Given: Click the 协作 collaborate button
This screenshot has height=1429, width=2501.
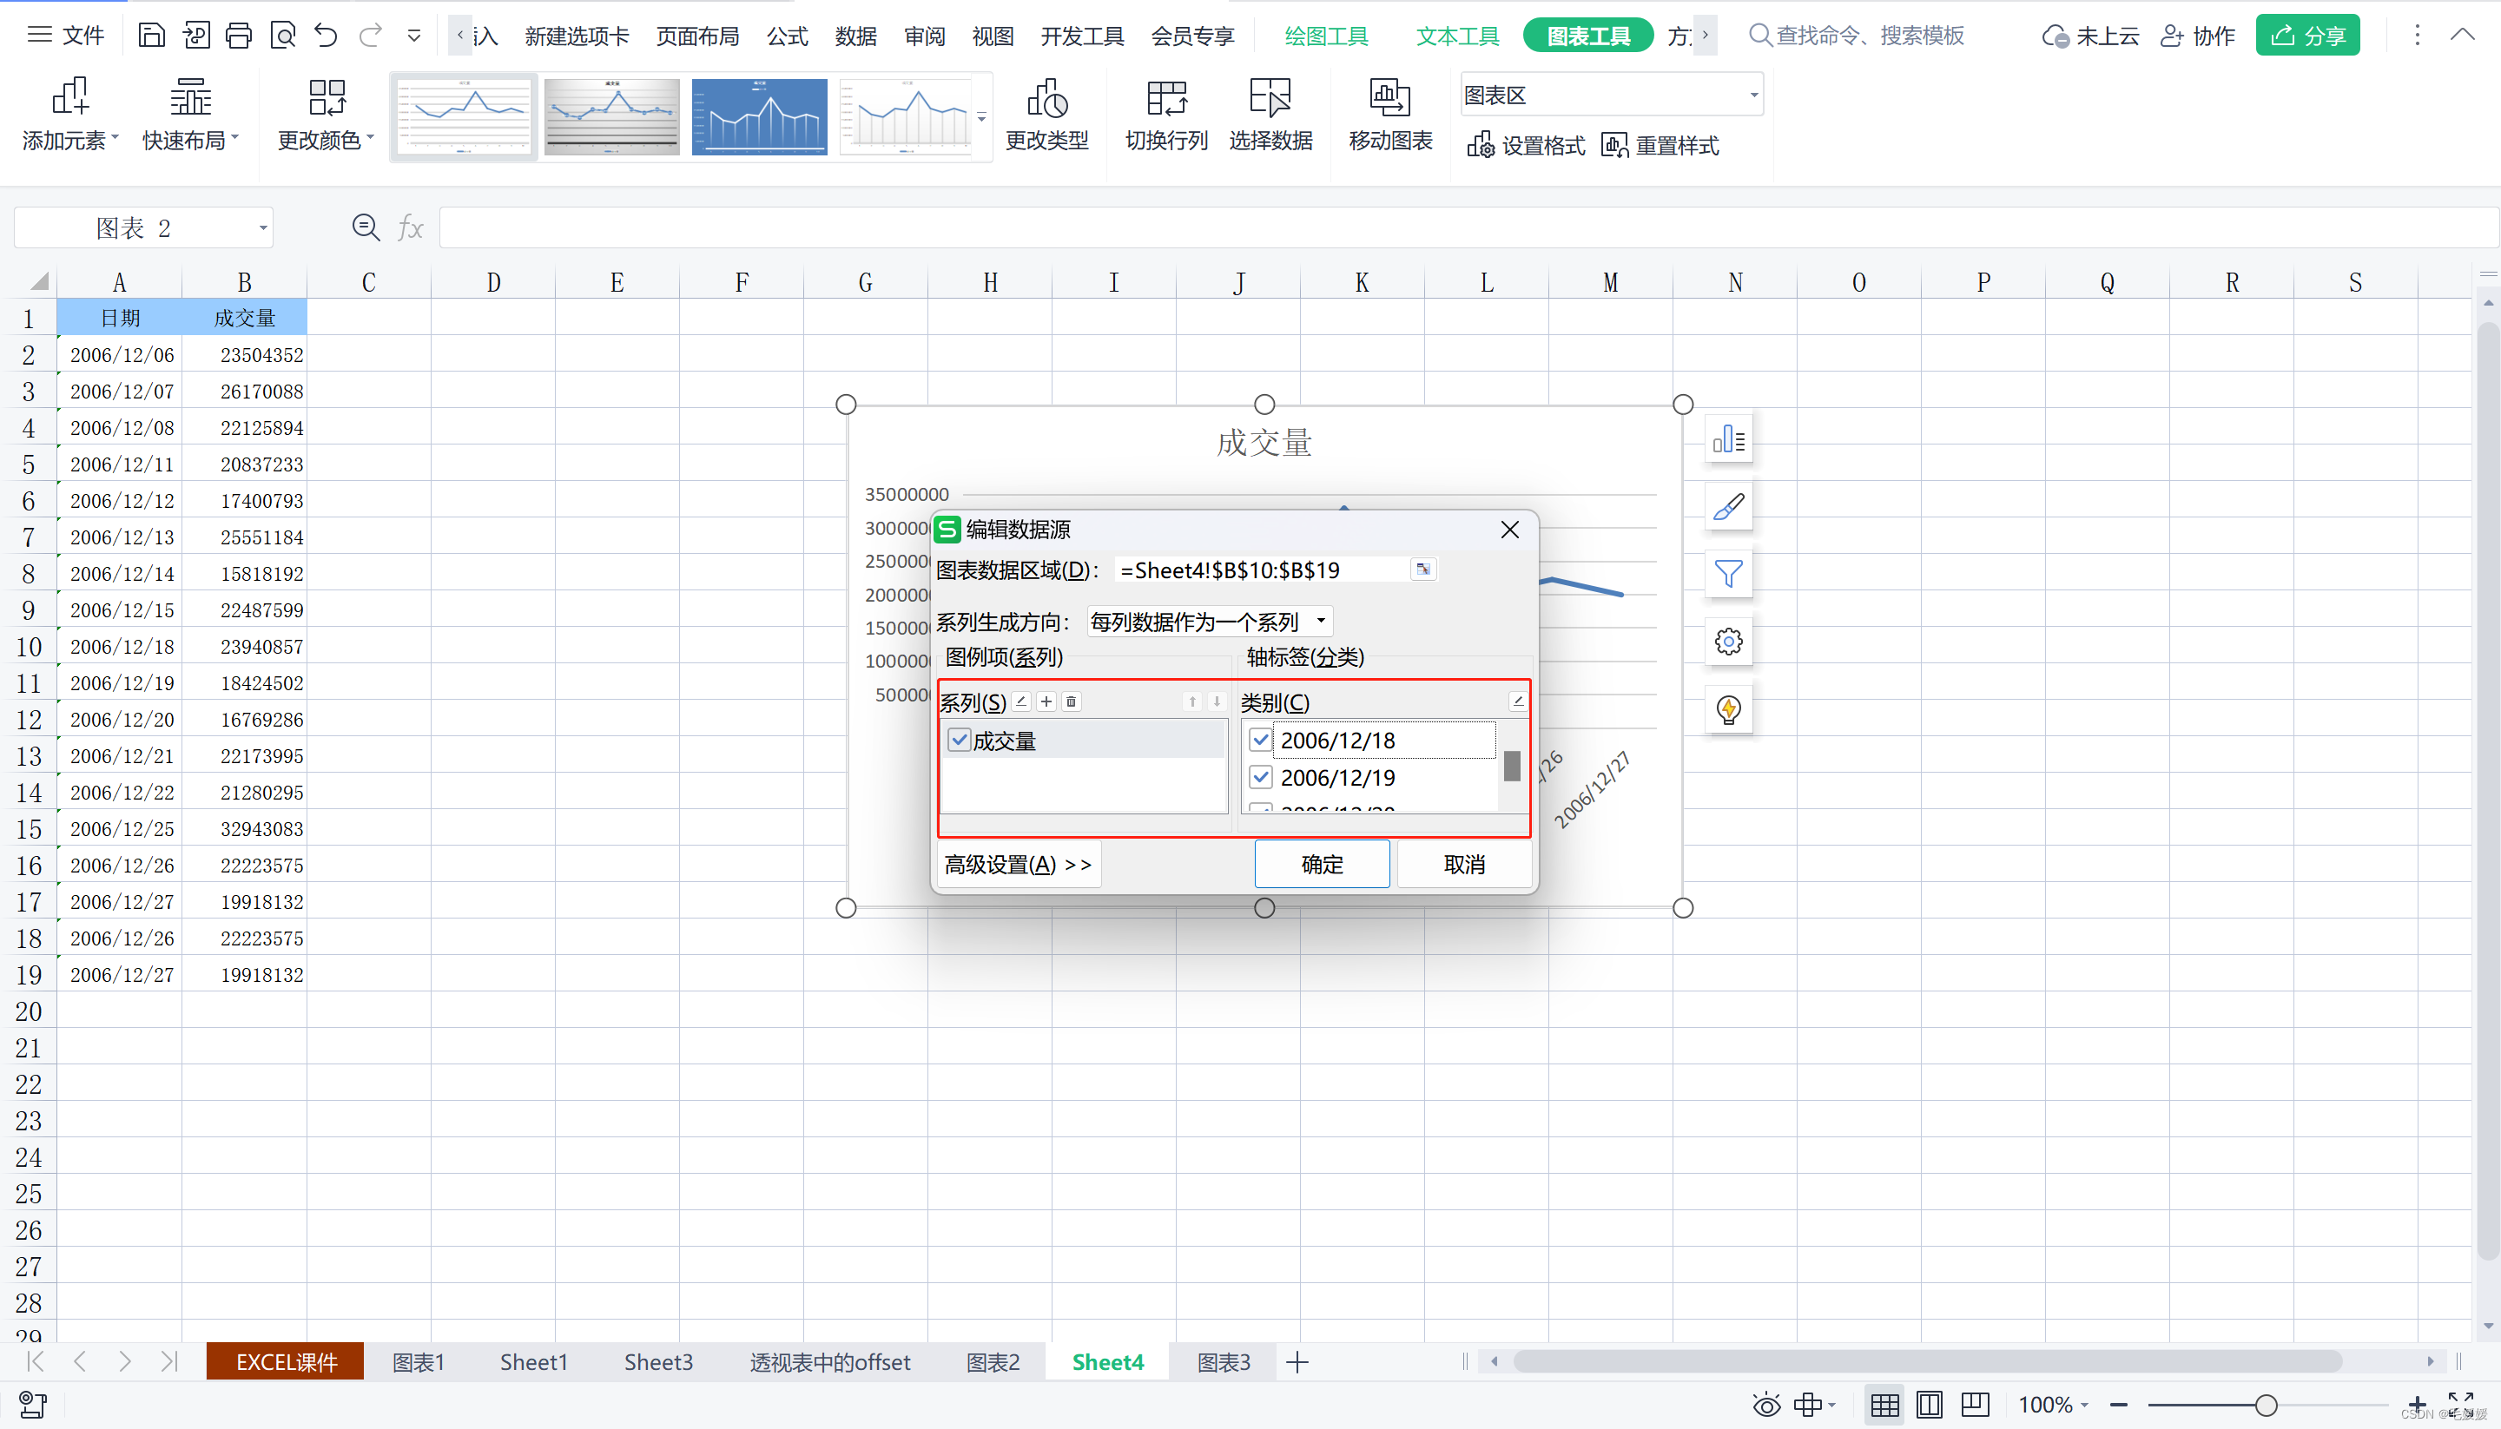Looking at the screenshot, I should [x=2198, y=36].
